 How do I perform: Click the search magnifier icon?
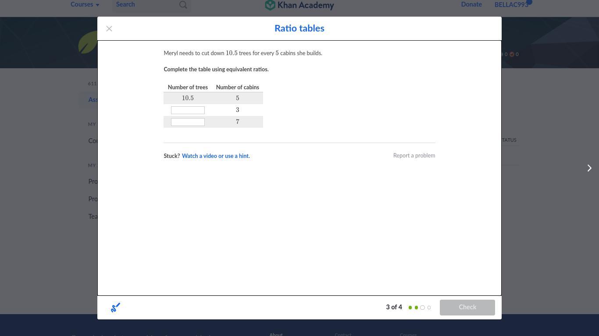point(183,5)
